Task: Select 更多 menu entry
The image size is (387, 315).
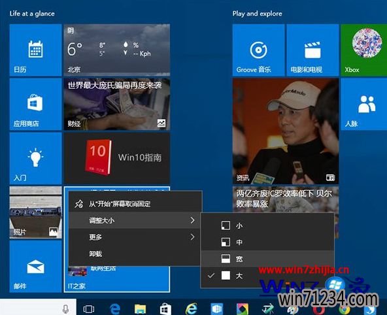Action: pyautogui.click(x=135, y=237)
